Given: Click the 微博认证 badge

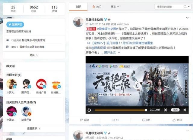Looking at the screenshot, I should (x=15, y=25).
